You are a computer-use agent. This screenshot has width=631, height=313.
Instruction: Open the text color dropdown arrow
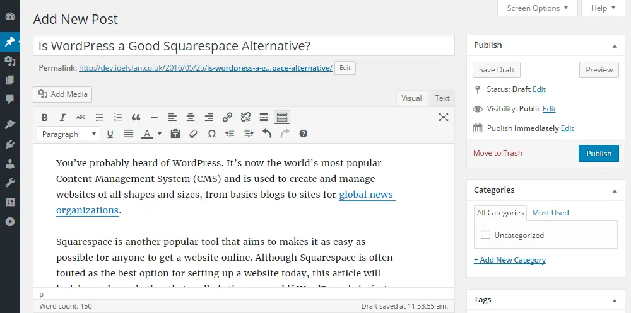click(x=160, y=134)
